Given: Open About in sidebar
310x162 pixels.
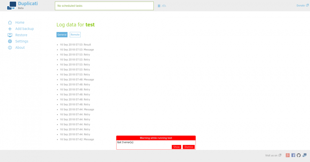Looking at the screenshot, I should tap(20, 48).
